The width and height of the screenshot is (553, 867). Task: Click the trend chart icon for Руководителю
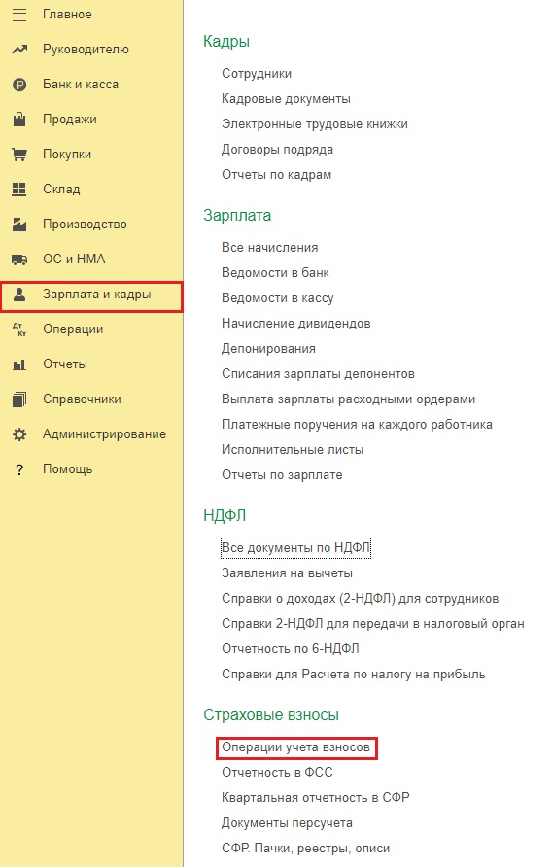click(19, 50)
